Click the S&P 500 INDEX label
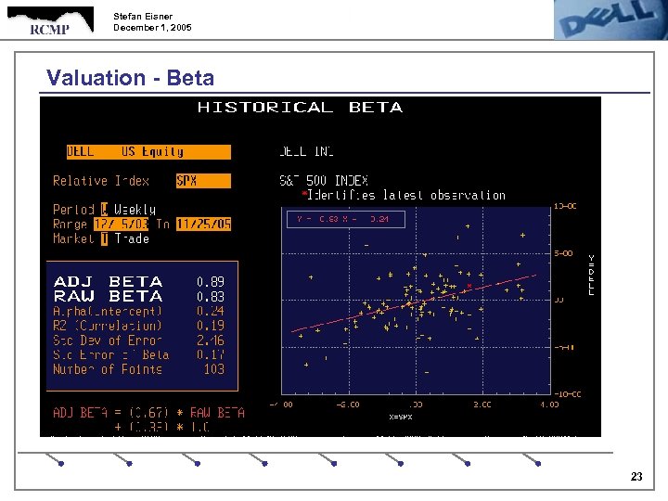The height and width of the screenshot is (501, 668). [324, 181]
